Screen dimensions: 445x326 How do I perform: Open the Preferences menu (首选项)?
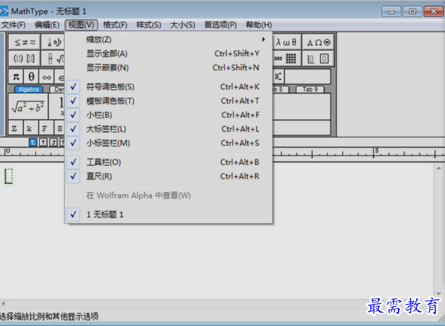220,25
